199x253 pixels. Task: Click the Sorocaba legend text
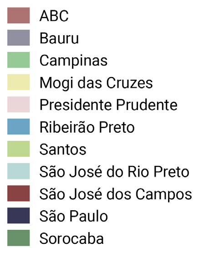71,238
